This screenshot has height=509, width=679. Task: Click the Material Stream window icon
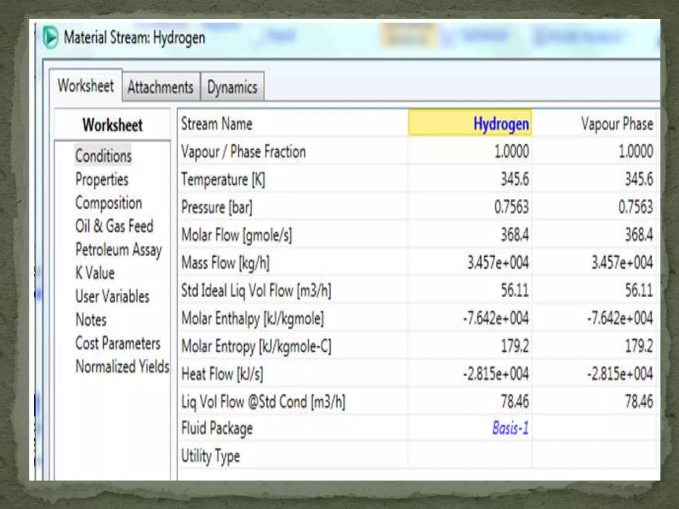coord(51,37)
